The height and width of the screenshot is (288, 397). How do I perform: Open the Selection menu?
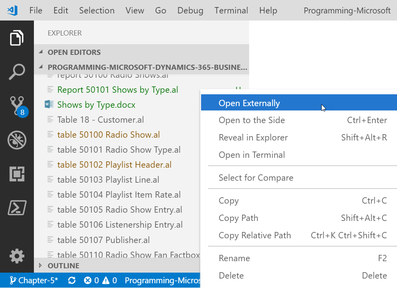[x=97, y=10]
